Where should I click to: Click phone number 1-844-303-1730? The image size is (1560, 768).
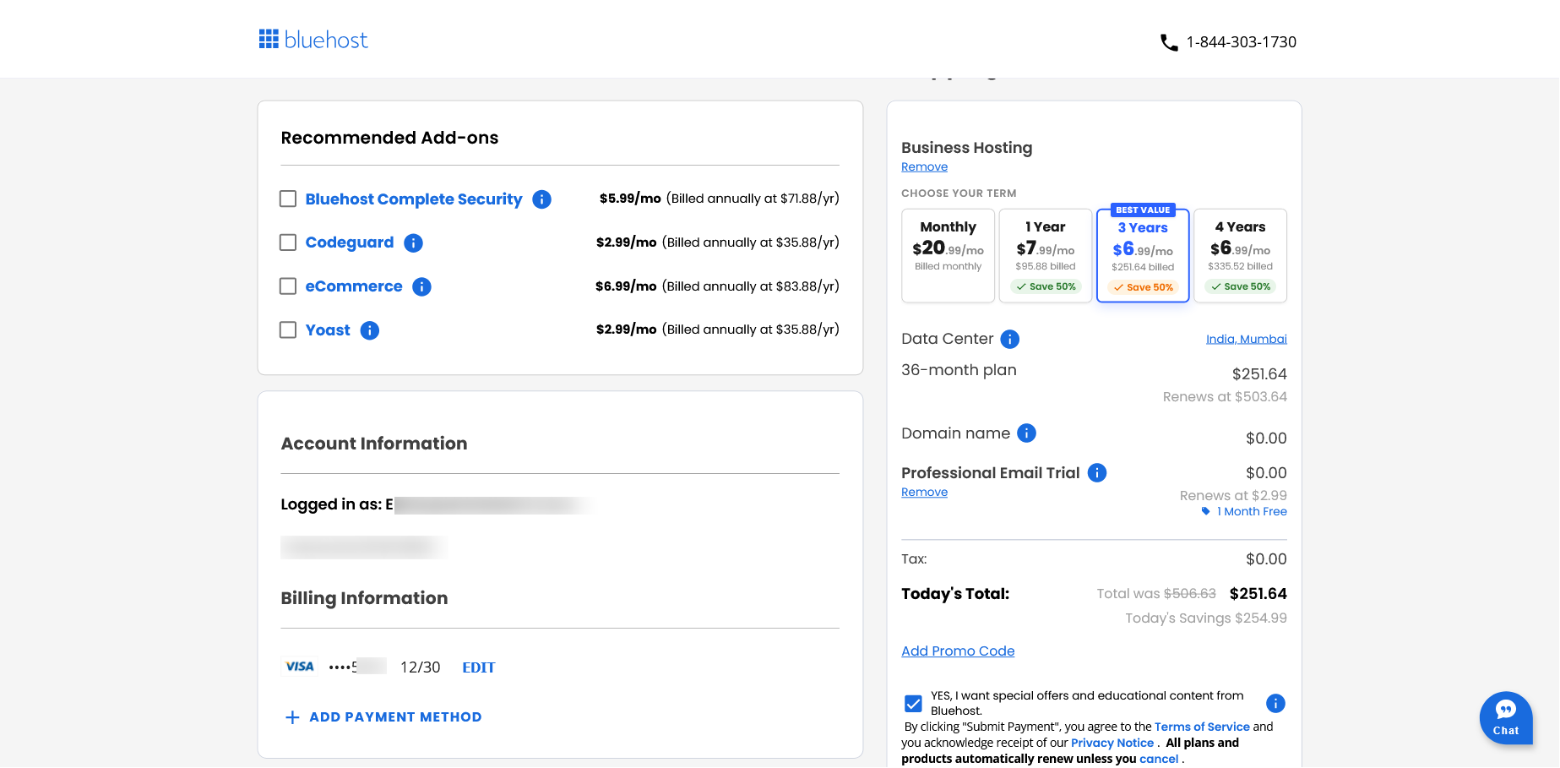point(1242,42)
